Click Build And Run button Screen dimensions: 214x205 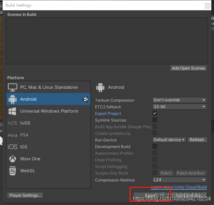click(x=189, y=195)
